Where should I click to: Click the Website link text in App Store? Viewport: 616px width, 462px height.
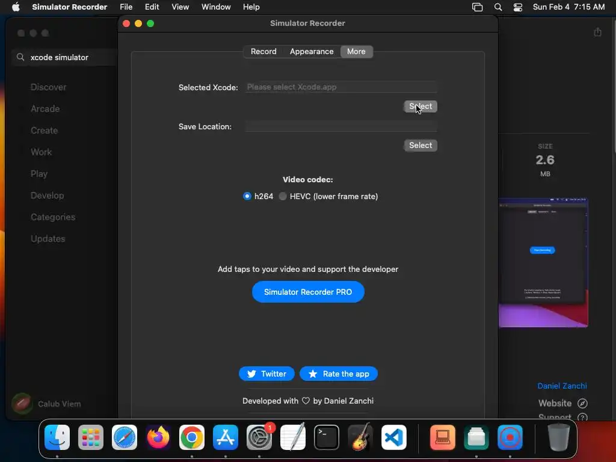[x=555, y=404]
